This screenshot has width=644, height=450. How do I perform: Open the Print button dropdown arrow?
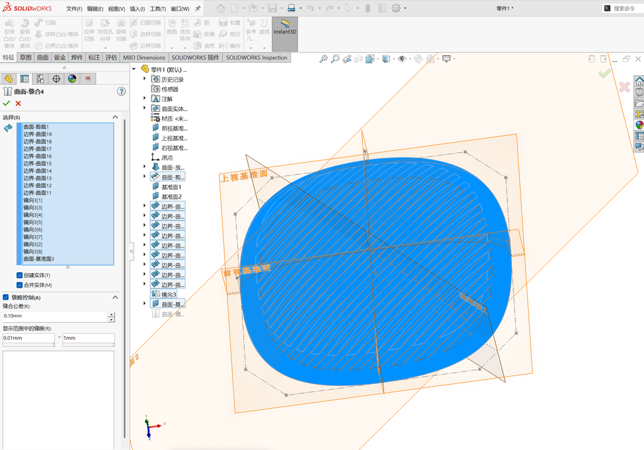[301, 8]
